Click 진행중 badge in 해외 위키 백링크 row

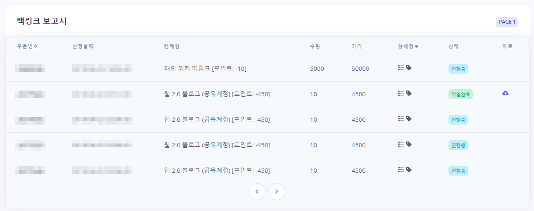point(458,69)
